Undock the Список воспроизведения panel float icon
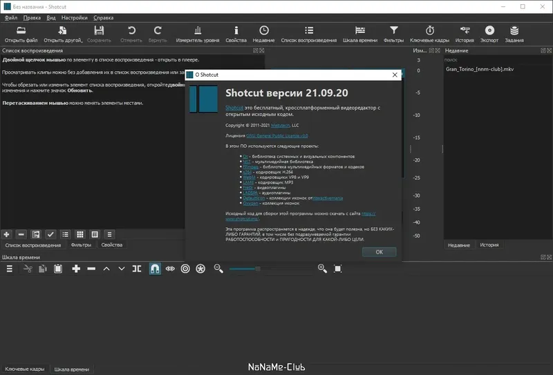This screenshot has width=553, height=375. 256,50
